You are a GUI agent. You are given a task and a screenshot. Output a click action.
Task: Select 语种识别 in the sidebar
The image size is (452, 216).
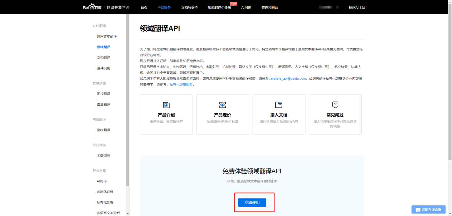(103, 68)
